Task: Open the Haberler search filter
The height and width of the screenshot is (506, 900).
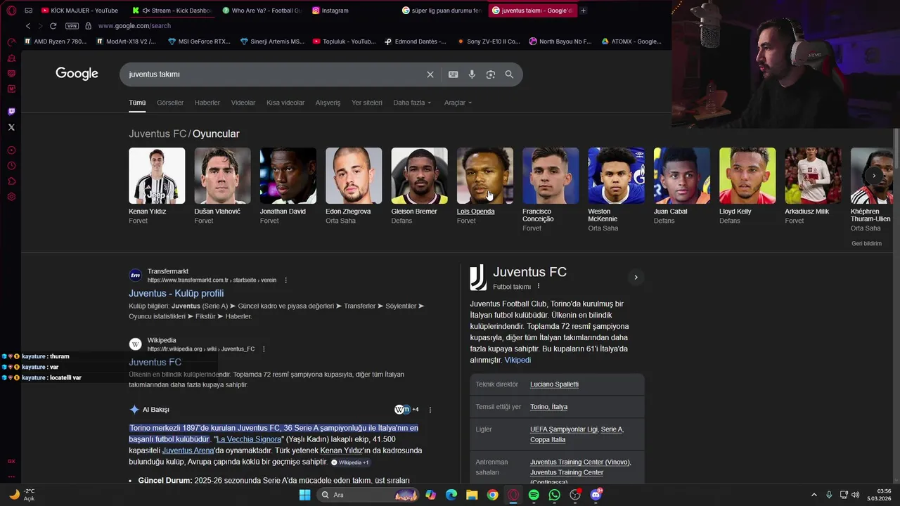Action: (207, 103)
